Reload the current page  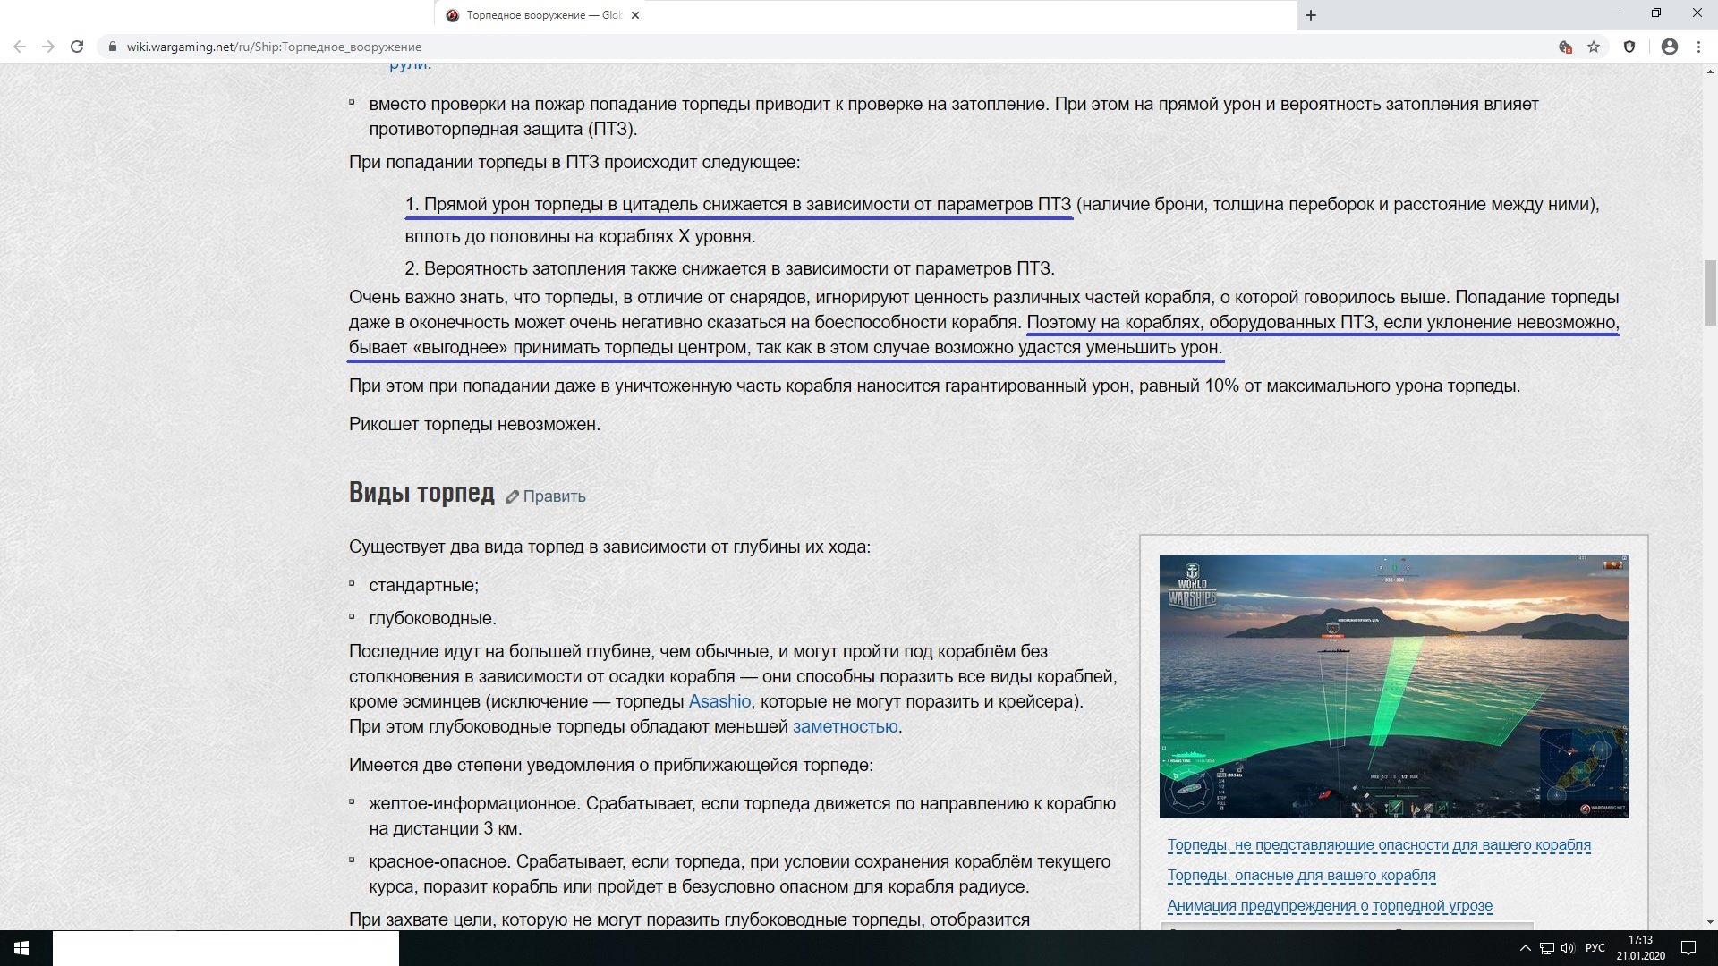pos(77,47)
